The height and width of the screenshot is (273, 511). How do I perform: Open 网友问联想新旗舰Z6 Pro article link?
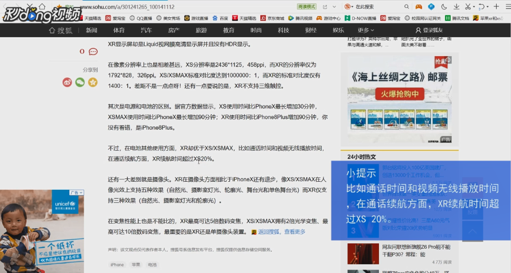[x=416, y=251]
